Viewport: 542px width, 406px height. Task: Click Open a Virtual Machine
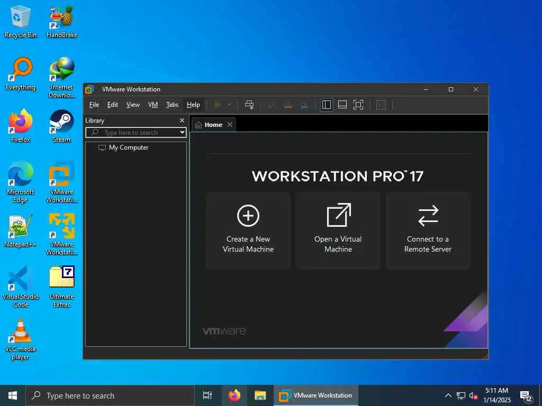click(x=338, y=230)
